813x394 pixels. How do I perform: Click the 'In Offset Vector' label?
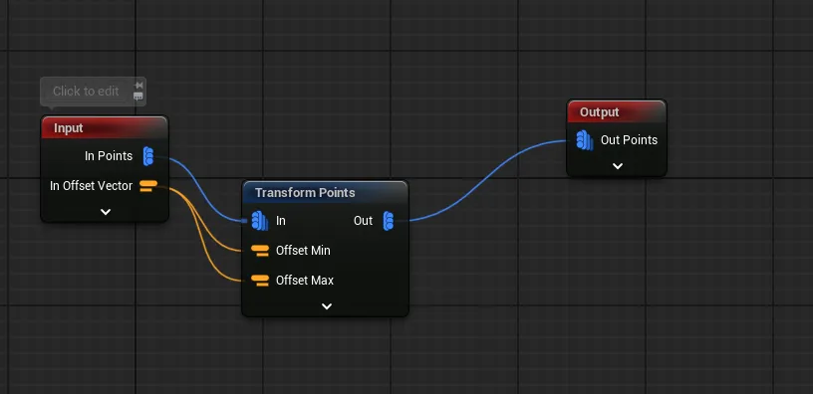pyautogui.click(x=92, y=186)
